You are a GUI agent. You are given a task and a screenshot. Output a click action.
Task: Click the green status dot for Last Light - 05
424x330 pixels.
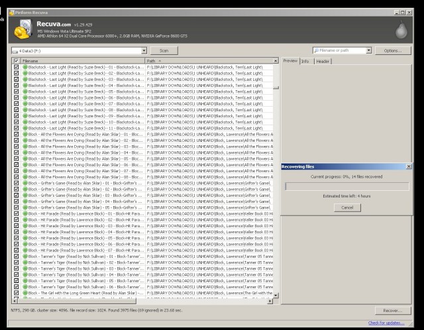coord(25,91)
